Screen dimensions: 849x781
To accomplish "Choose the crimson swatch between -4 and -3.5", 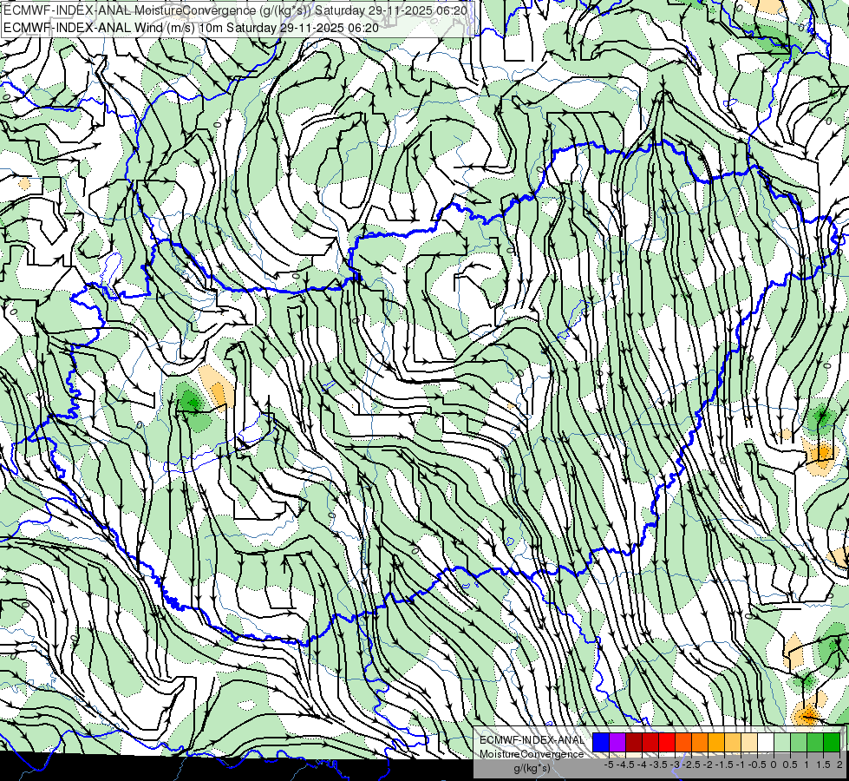I will pos(650,742).
